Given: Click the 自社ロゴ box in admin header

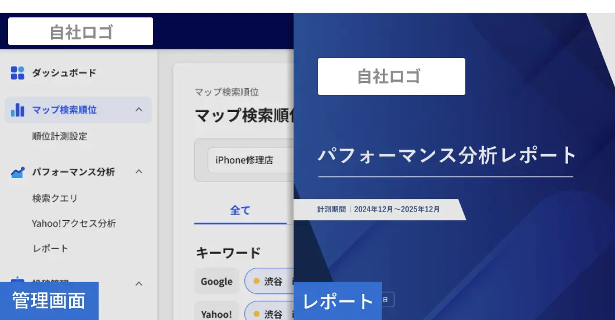Looking at the screenshot, I should click(81, 31).
